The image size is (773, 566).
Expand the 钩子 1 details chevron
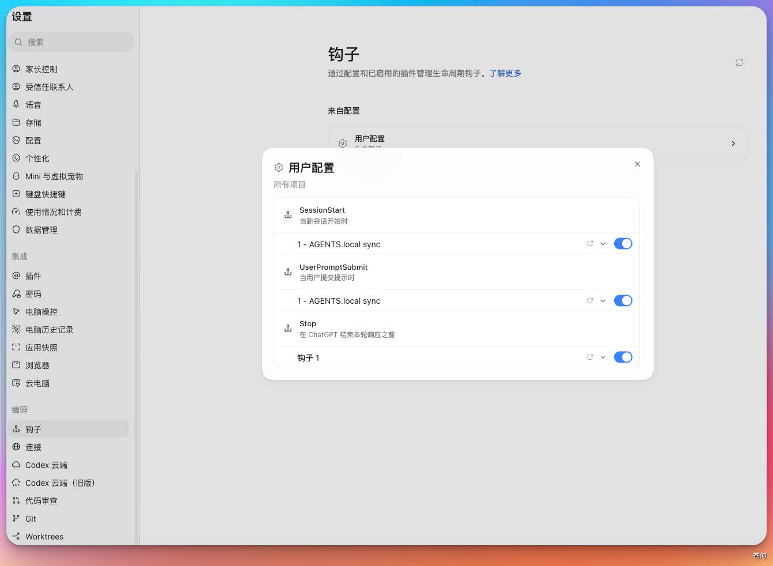(x=603, y=357)
